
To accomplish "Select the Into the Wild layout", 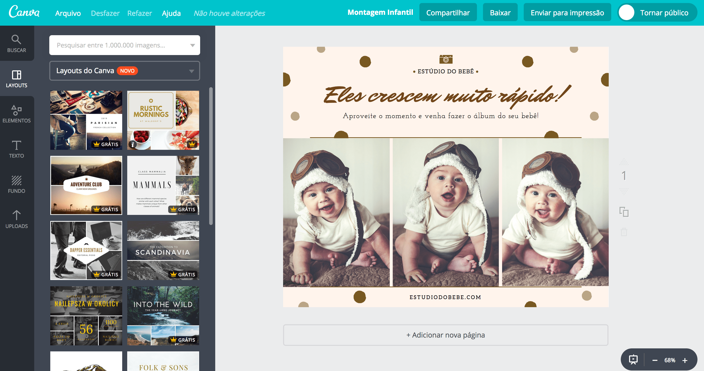I will [163, 315].
